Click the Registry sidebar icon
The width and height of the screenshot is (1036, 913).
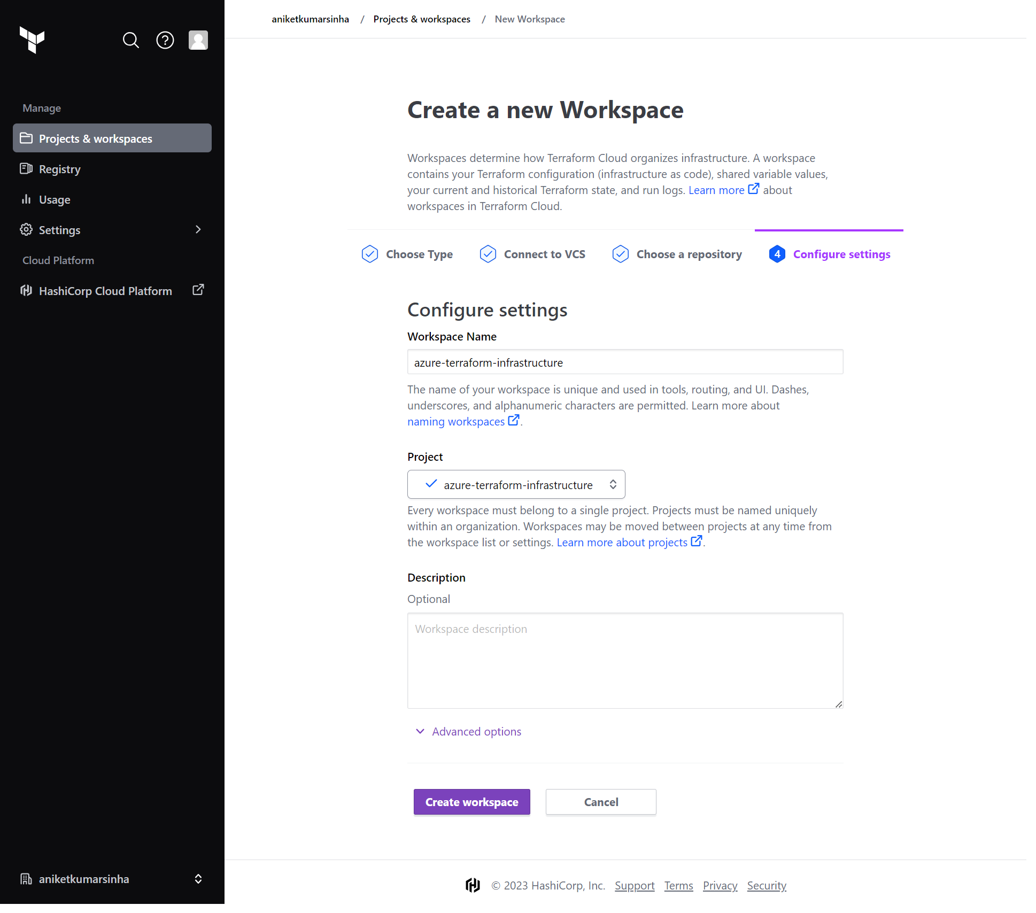[26, 169]
